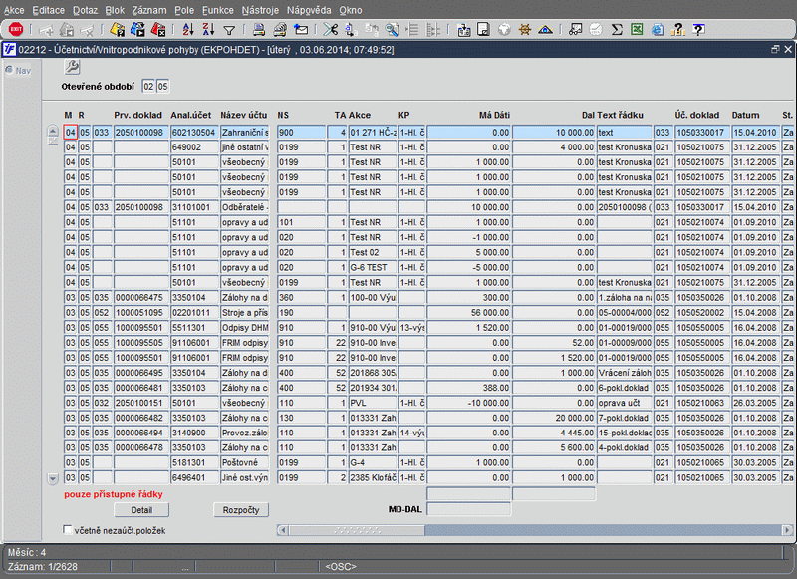Sort descending with the Z-A icon
This screenshot has width=797, height=579.
click(207, 30)
